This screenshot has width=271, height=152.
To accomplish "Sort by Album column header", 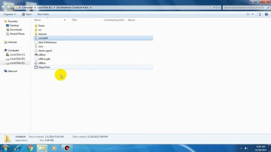I will [x=131, y=20].
